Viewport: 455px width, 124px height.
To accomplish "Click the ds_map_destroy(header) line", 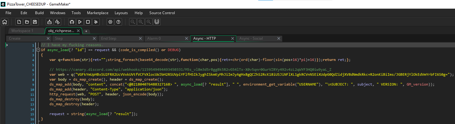I will (x=74, y=104).
